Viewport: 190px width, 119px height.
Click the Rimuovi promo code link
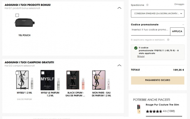coord(141,56)
